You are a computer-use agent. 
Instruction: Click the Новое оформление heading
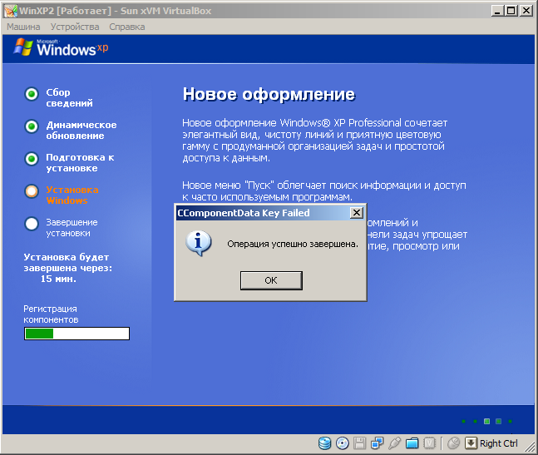point(269,94)
